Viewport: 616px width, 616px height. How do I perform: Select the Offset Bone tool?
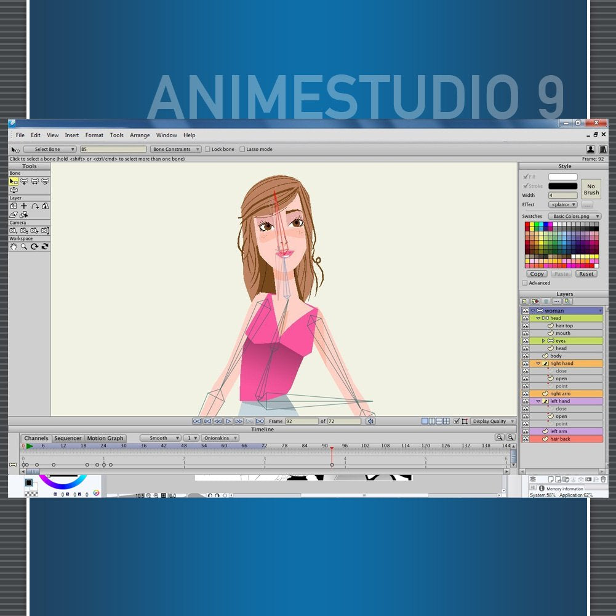pyautogui.click(x=14, y=190)
